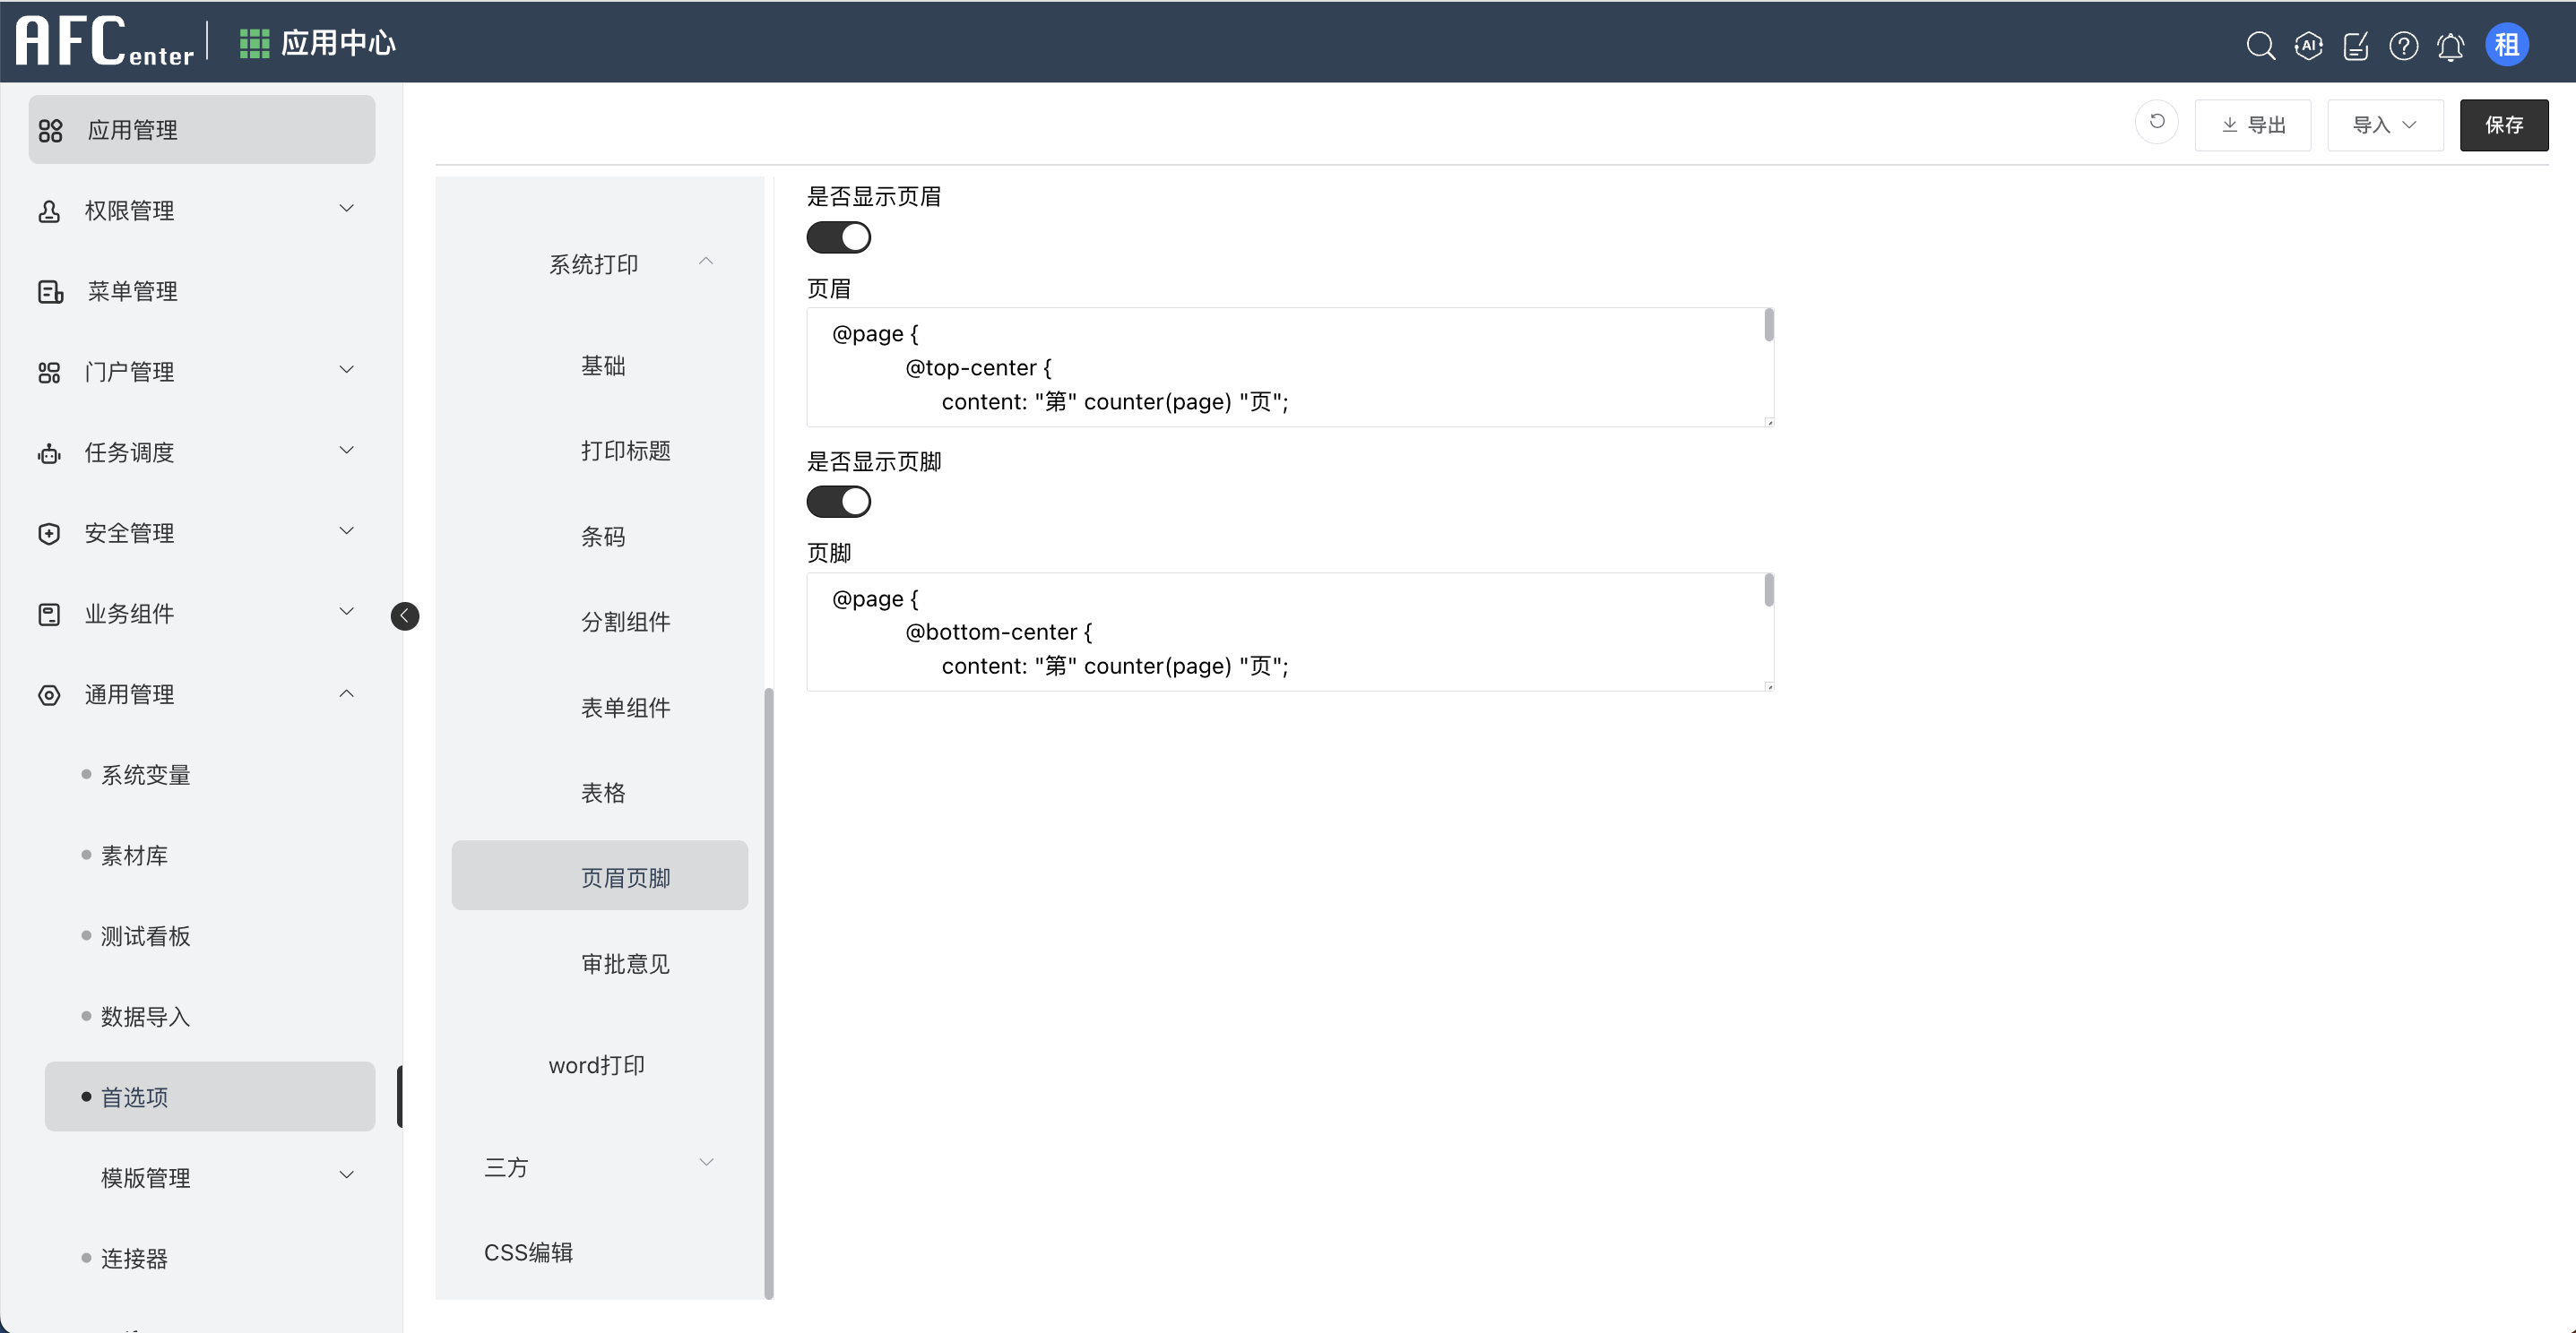This screenshot has width=2576, height=1333.
Task: Open the CSS编辑 settings item
Action: pyautogui.click(x=528, y=1252)
